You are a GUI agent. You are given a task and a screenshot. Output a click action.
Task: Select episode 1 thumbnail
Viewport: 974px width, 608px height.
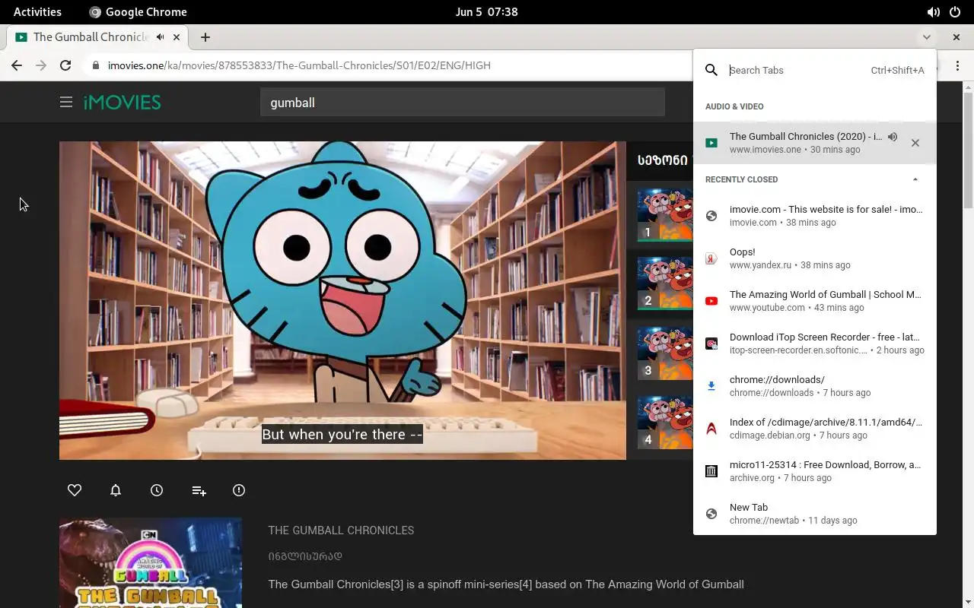664,214
